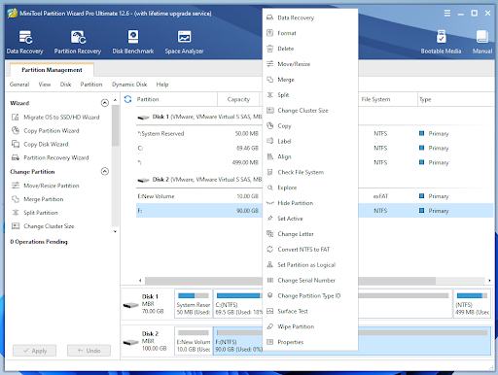Image resolution: width=498 pixels, height=375 pixels.
Task: Start Copy Partition Wizard in sidebar
Action: point(46,130)
